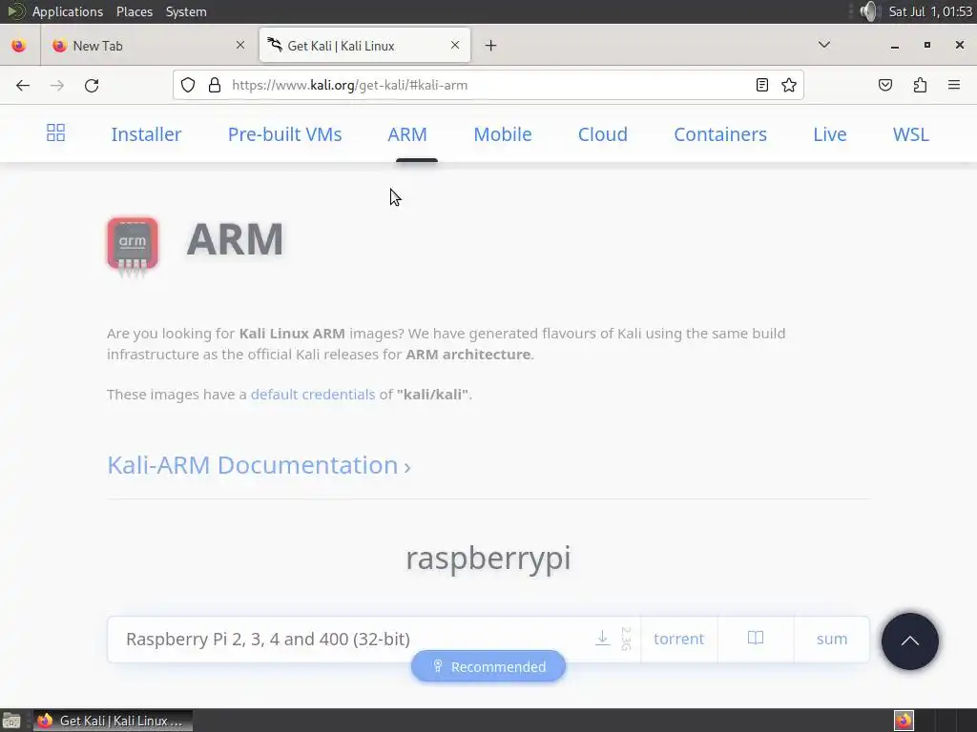Screen dimensions: 977x732
Task: Go to the Pre-built VMs section
Action: point(284,134)
